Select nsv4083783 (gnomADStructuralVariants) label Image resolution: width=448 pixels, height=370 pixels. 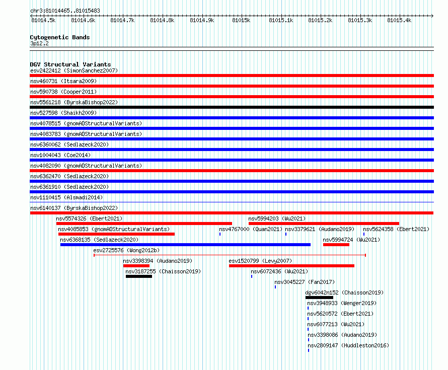coord(86,134)
